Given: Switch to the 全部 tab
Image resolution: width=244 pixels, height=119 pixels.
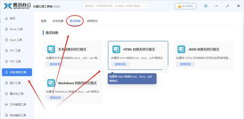Looking at the screenshot, I should click(44, 21).
